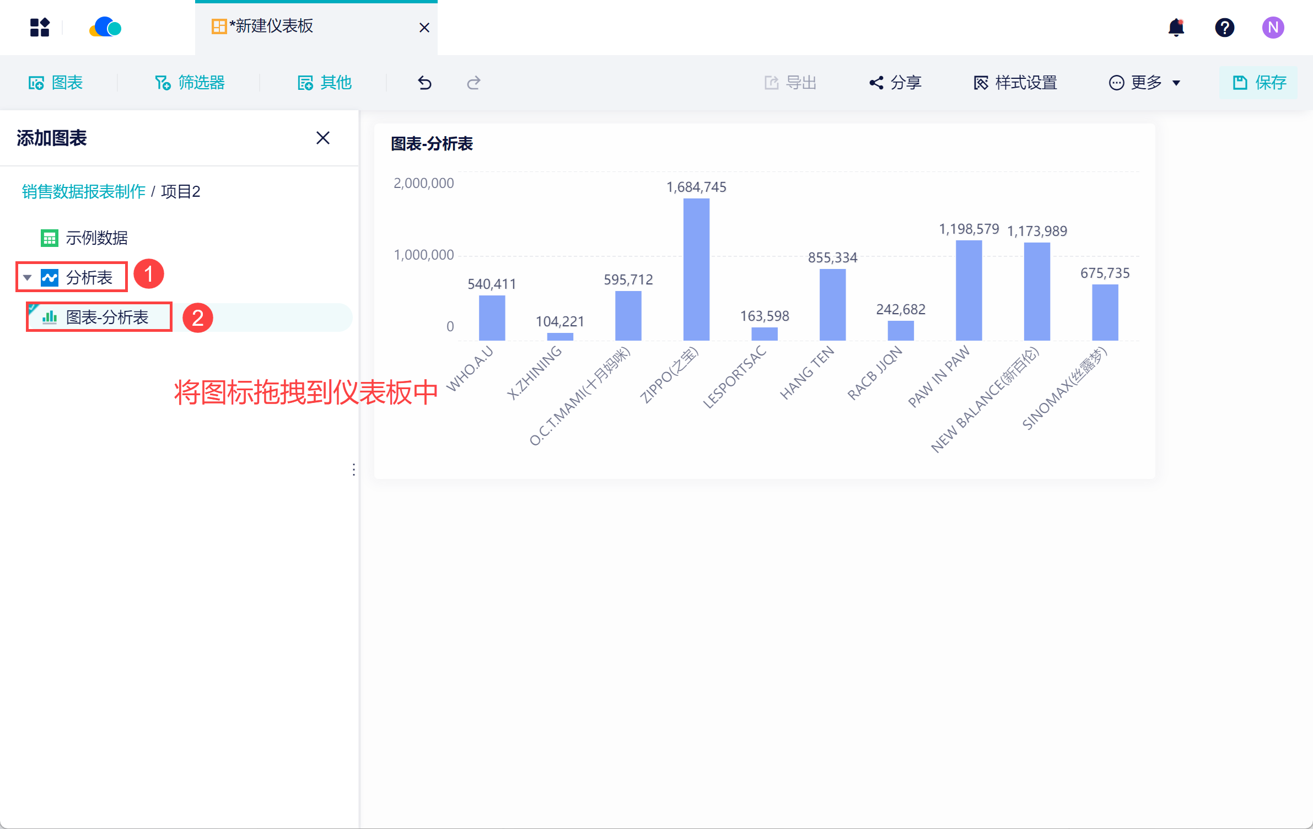Click the bar chart icon beside 图表-分析表
Image resolution: width=1313 pixels, height=829 pixels.
coord(50,317)
